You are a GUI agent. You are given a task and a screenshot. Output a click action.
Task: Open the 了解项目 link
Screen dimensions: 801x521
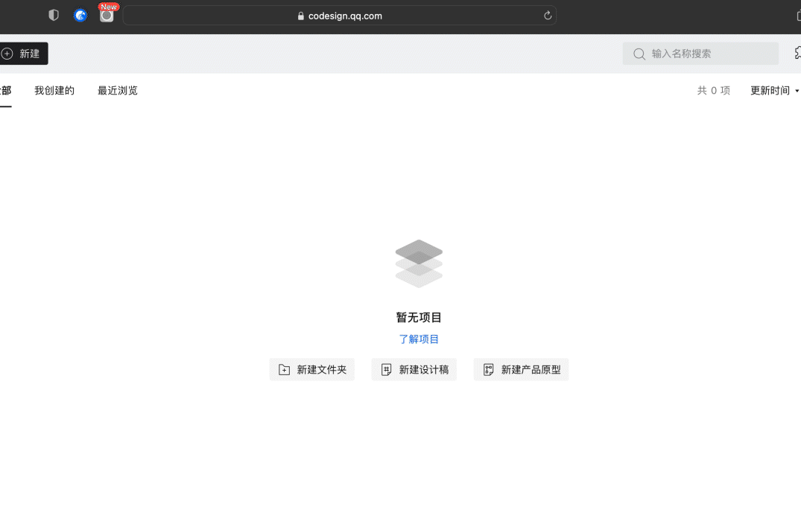[418, 339]
